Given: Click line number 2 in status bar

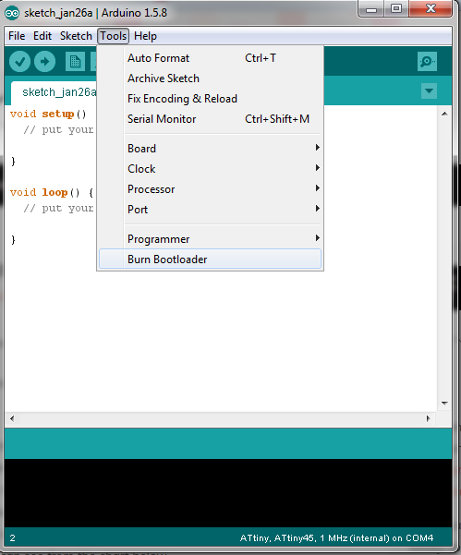Looking at the screenshot, I should (x=12, y=538).
